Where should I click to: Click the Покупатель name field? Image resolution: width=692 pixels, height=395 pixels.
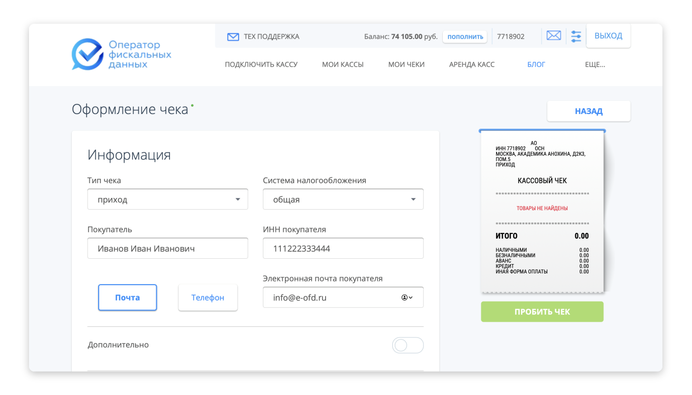[x=167, y=249]
